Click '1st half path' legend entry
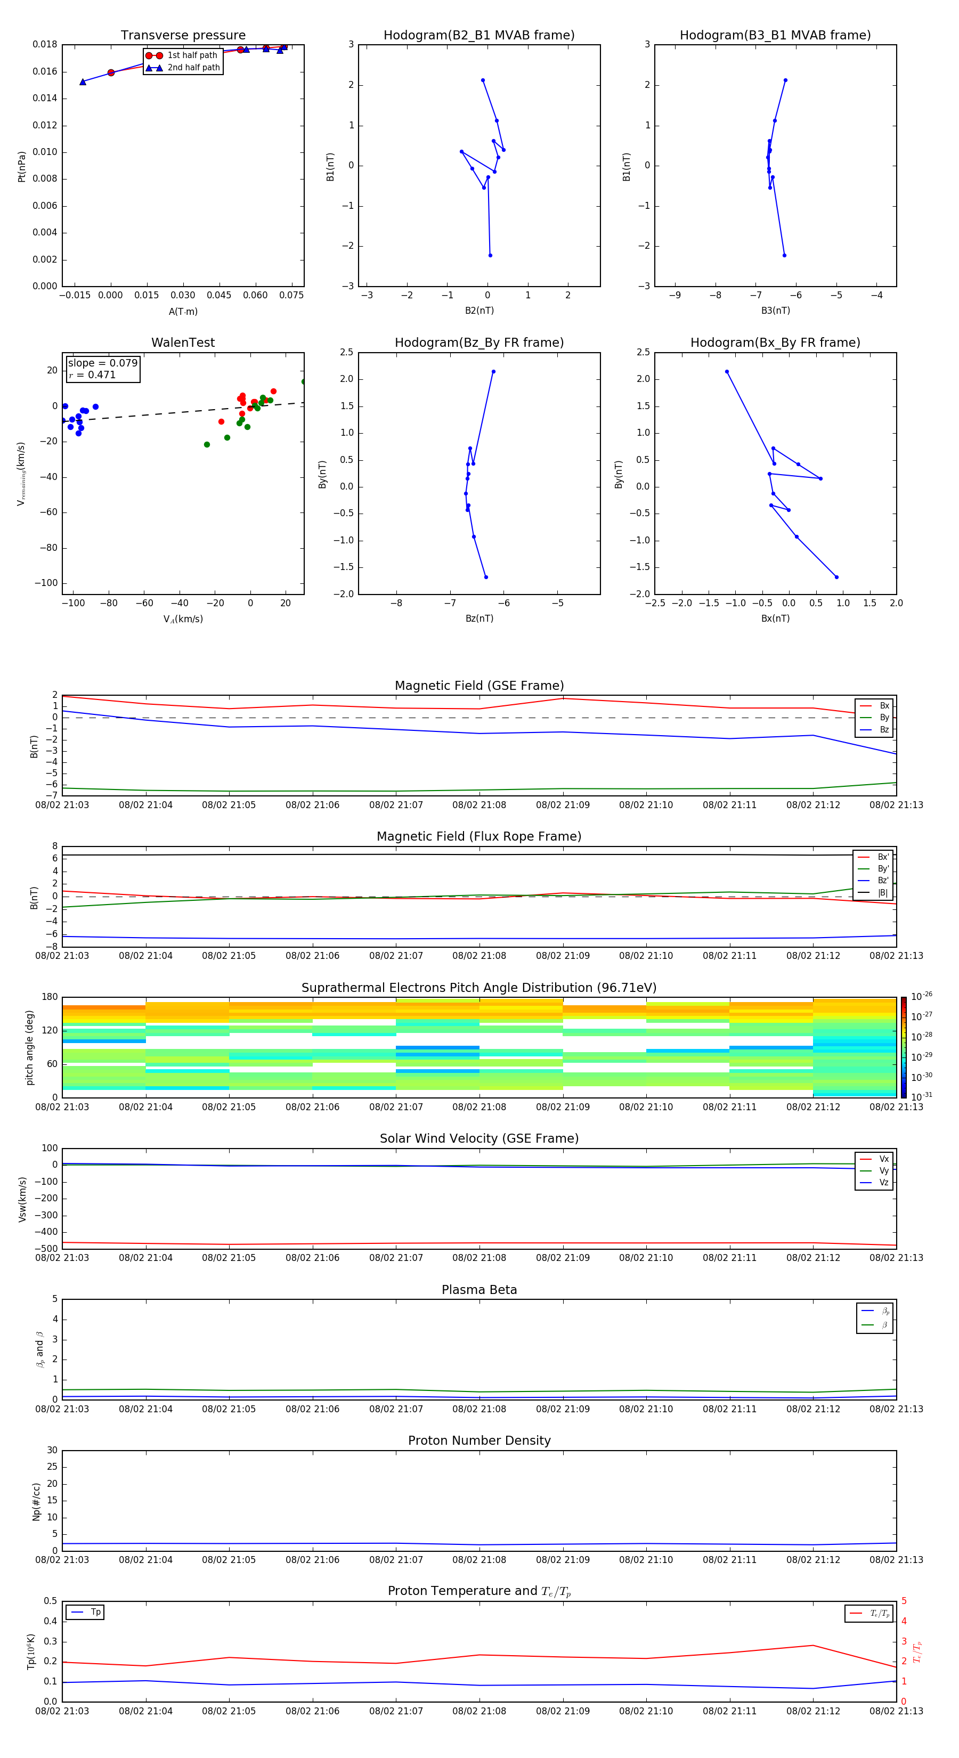 point(182,55)
